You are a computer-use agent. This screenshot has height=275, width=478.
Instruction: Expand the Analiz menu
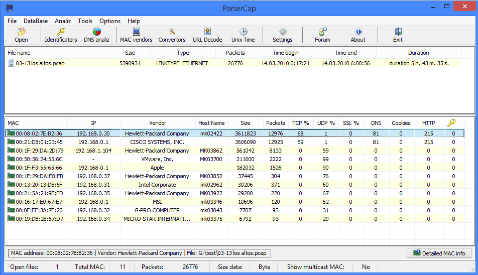pos(63,21)
